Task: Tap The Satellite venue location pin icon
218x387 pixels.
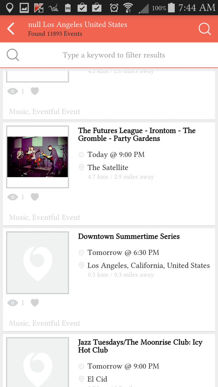Action: point(81,167)
